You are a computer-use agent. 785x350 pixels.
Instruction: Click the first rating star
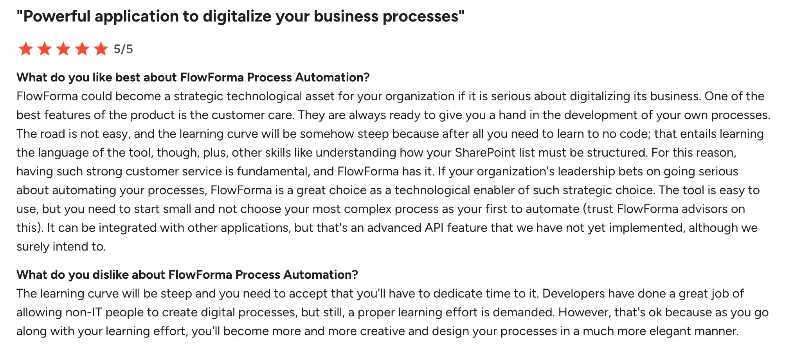[26, 49]
